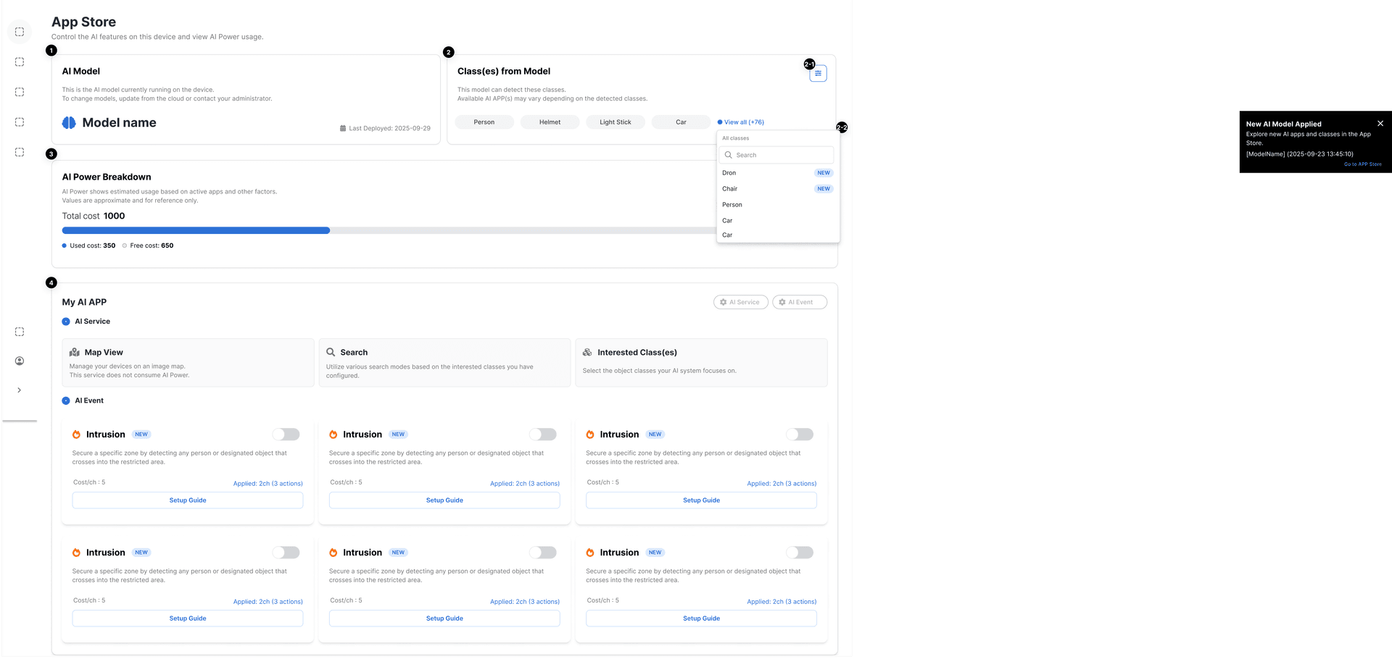The width and height of the screenshot is (1392, 659).
Task: Dismiss the New AI Model Applied notification
Action: (x=1380, y=124)
